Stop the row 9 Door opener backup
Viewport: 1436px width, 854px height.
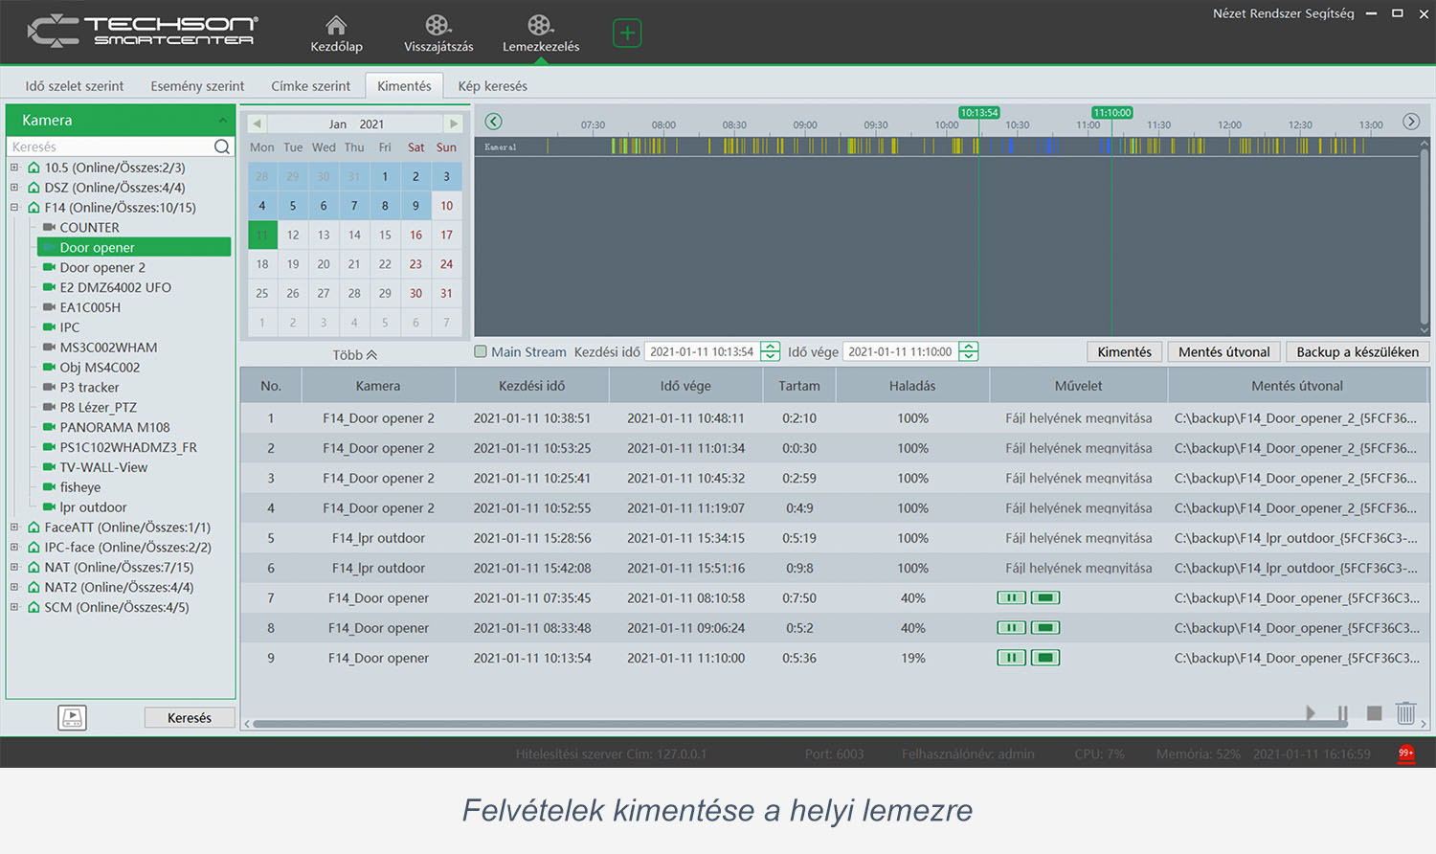click(x=1045, y=659)
